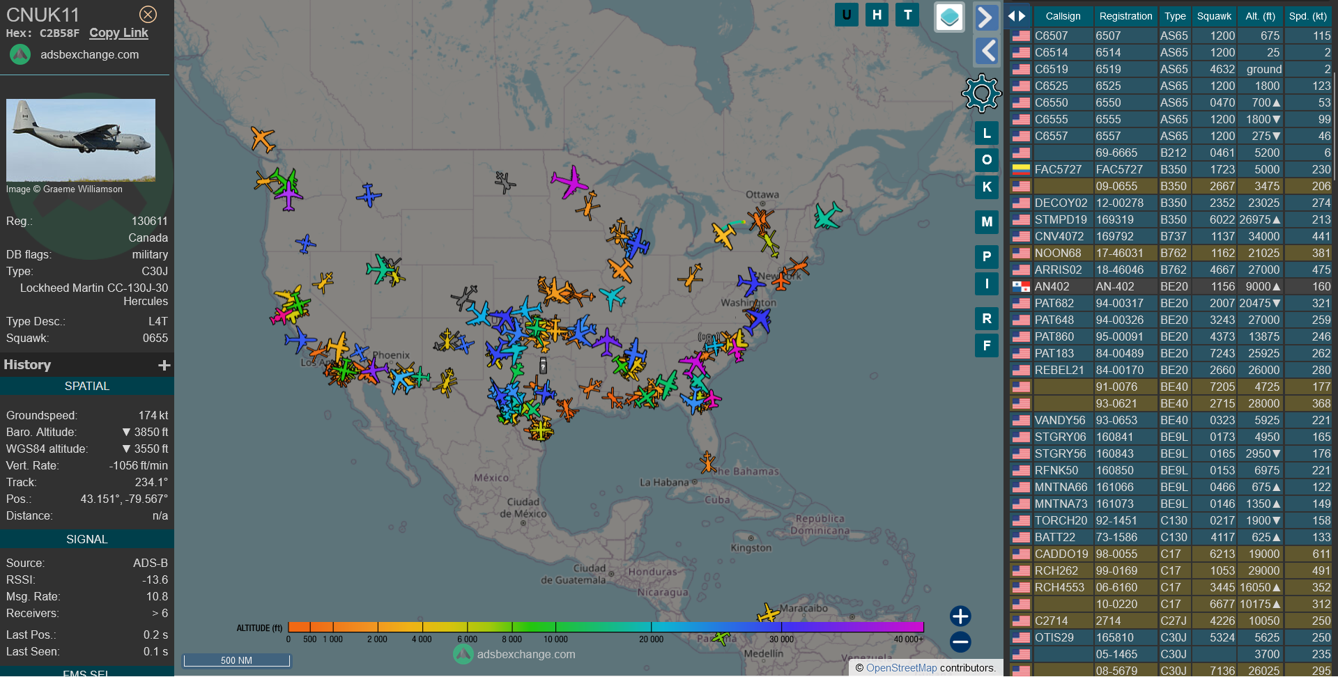The image size is (1338, 677).
Task: Select the C6507 AS65 row
Action: (1171, 36)
